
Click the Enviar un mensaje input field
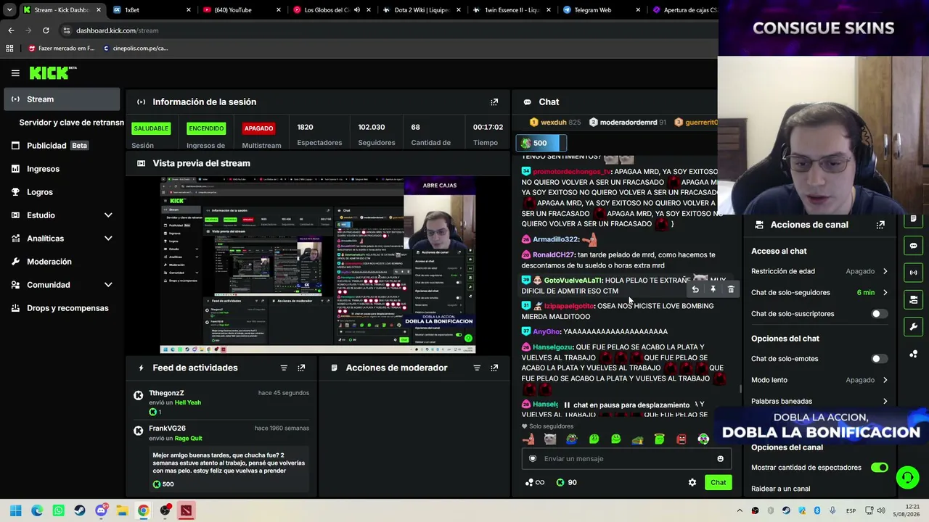[626, 458]
